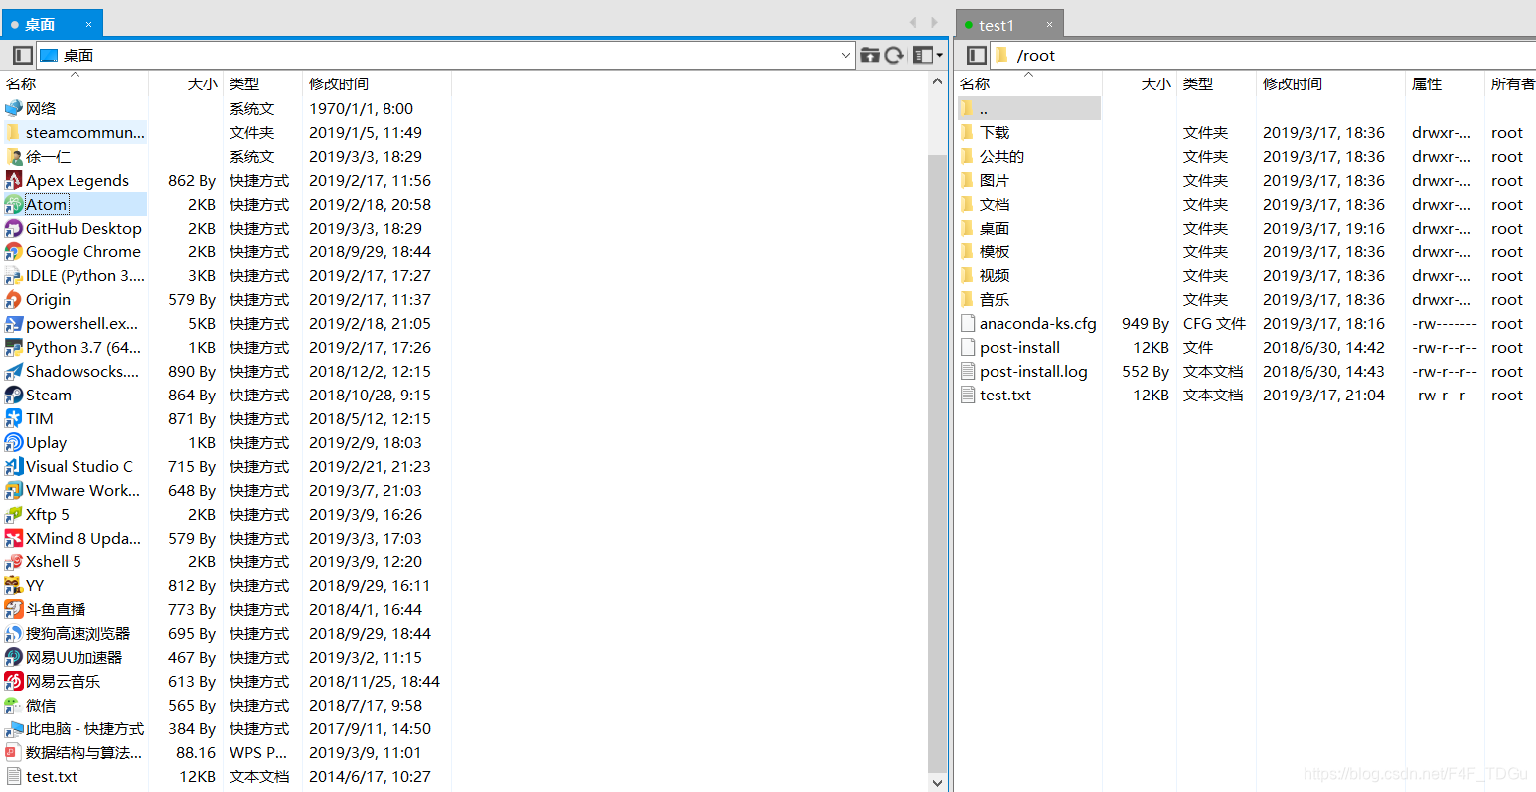Screen dimensions: 1536x792
Task: Select the Origin shortcut icon
Action: tap(13, 299)
